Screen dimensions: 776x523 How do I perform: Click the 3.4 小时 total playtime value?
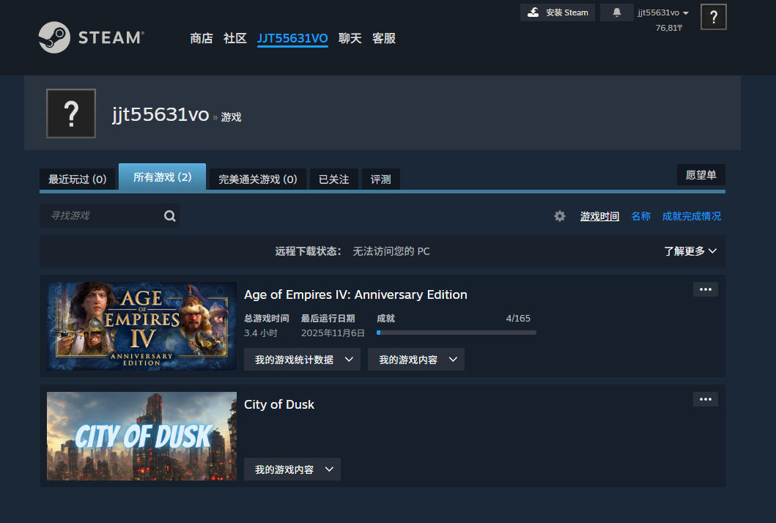(x=261, y=333)
